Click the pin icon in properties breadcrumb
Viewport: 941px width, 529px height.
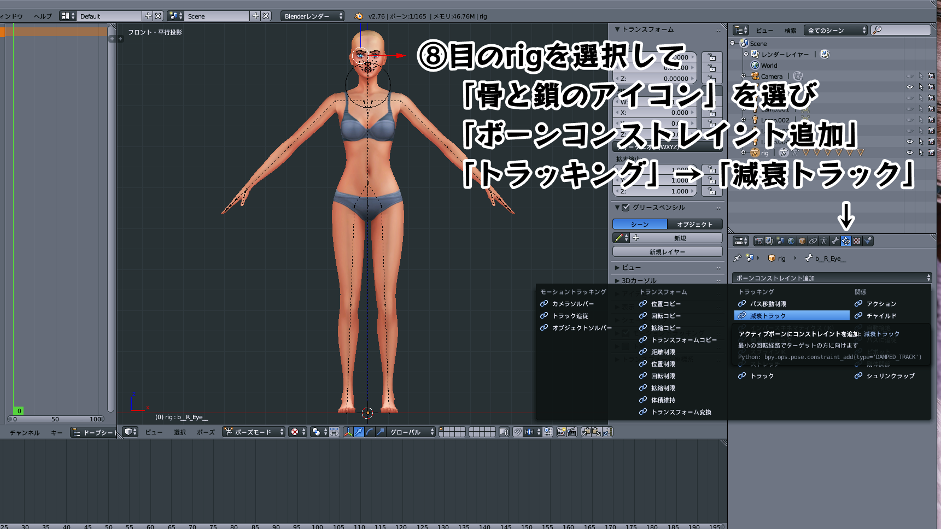pos(737,258)
